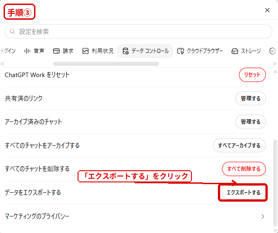The height and width of the screenshot is (233, 278).
Task: Close the settings dialog with the X
Action: [x=267, y=10]
